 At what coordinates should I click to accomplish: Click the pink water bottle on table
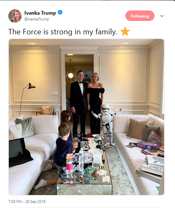(x=69, y=168)
